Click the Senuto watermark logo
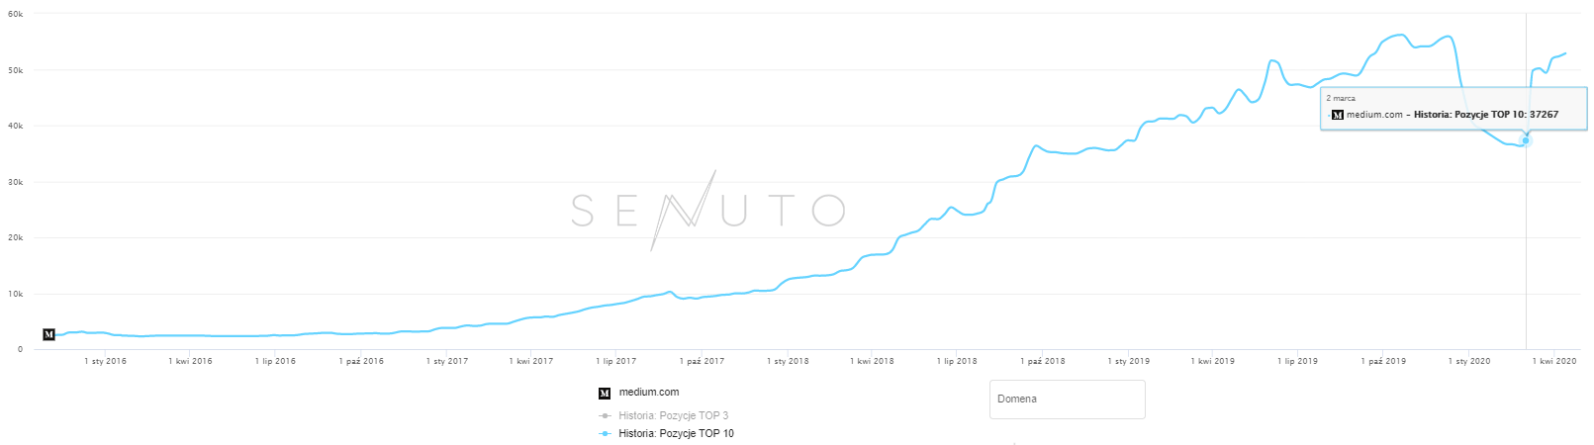Screen dimensions: 1594x445 707,210
